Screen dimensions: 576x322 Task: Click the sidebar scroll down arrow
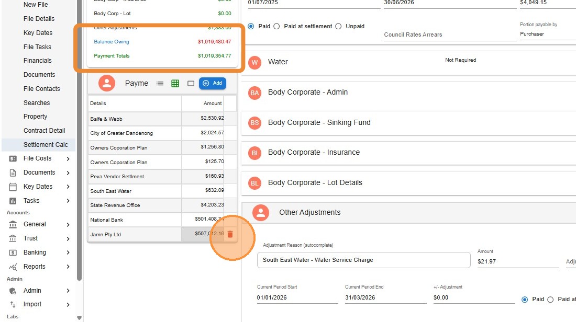pyautogui.click(x=80, y=318)
